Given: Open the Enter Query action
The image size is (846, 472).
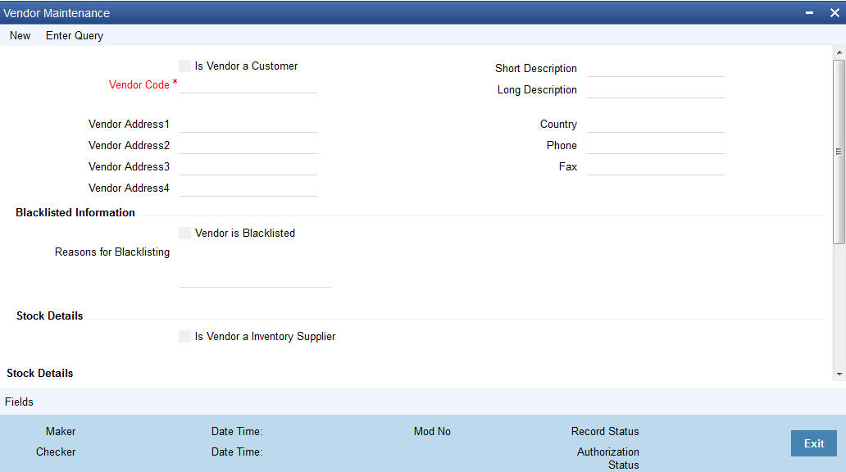Looking at the screenshot, I should (x=75, y=35).
